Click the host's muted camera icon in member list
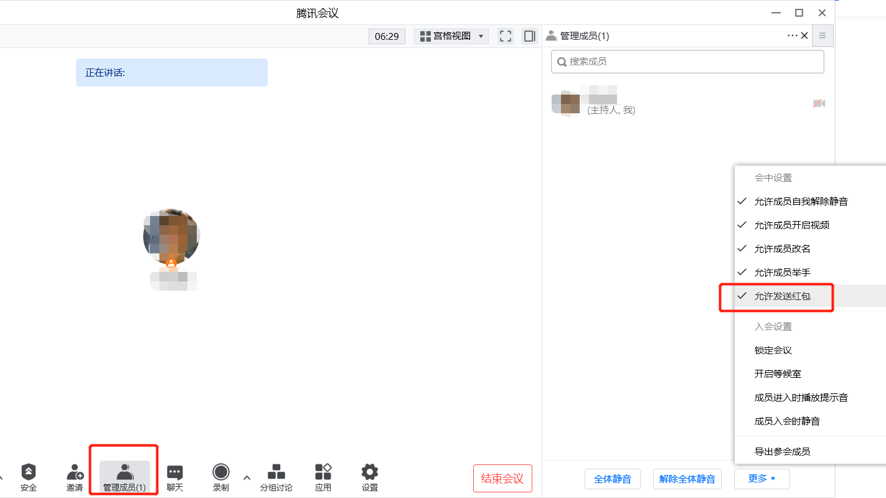The width and height of the screenshot is (886, 498). [819, 103]
